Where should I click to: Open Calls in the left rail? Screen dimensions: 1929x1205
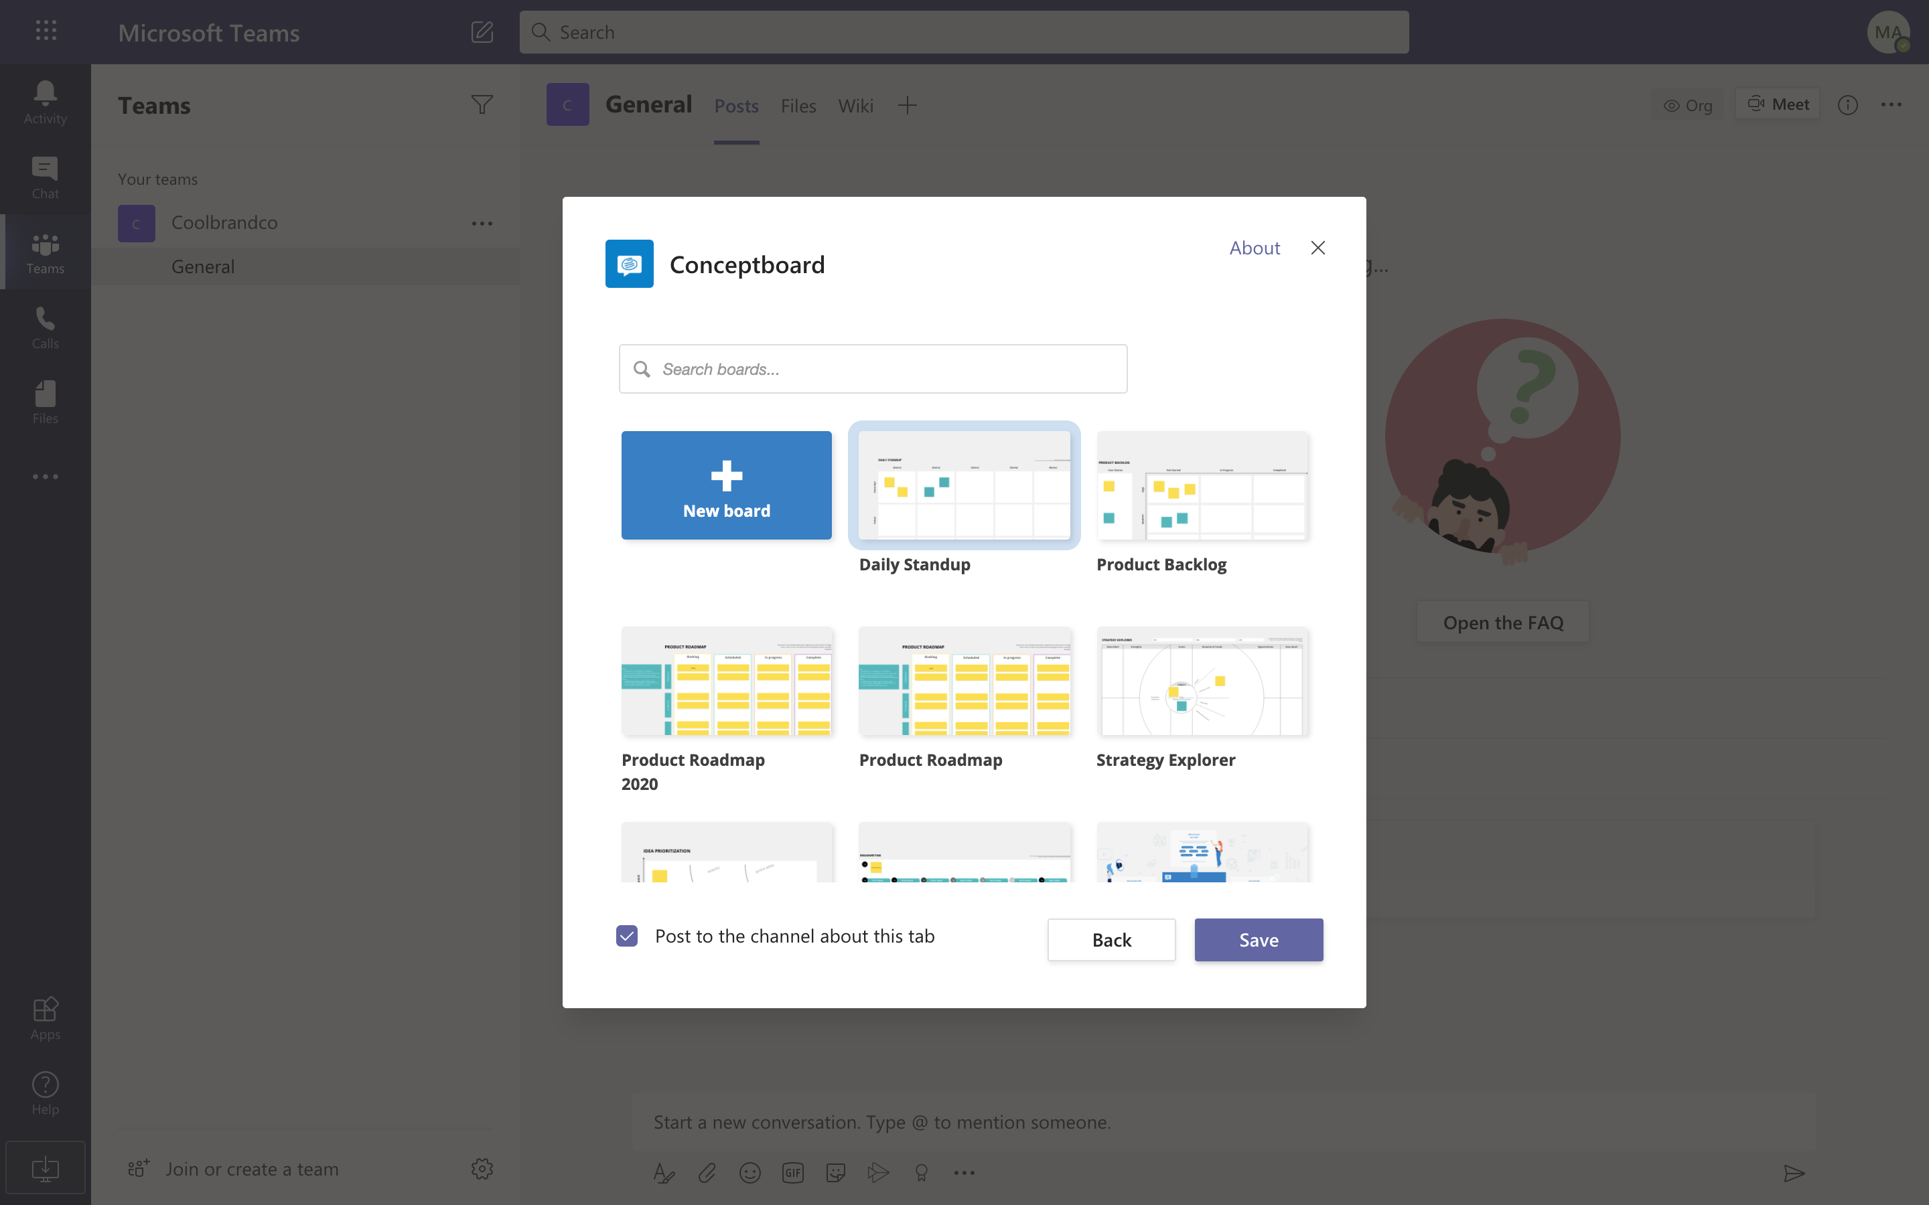click(46, 327)
